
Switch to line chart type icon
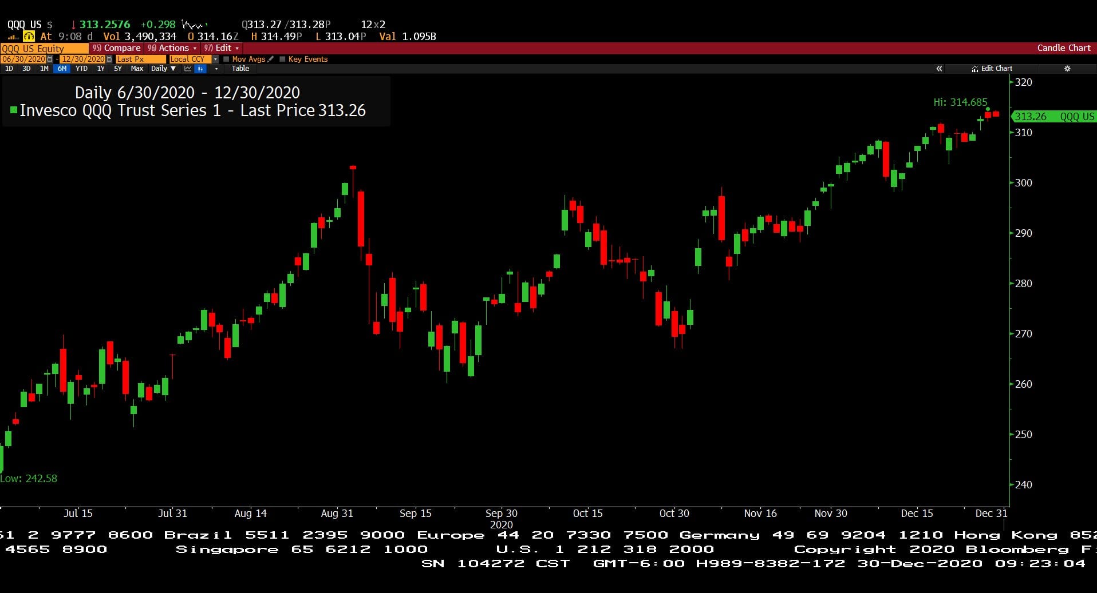(188, 69)
